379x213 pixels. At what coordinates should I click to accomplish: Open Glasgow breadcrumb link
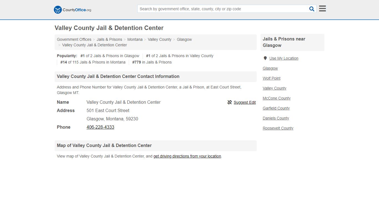pyautogui.click(x=184, y=39)
